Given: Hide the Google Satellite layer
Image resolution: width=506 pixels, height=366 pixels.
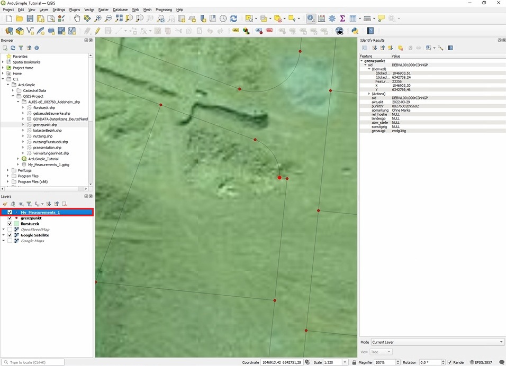Looking at the screenshot, I should coord(10,235).
